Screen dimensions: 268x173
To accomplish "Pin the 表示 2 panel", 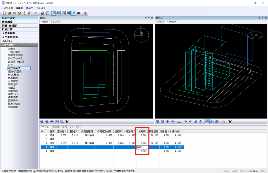I will coord(263,18).
